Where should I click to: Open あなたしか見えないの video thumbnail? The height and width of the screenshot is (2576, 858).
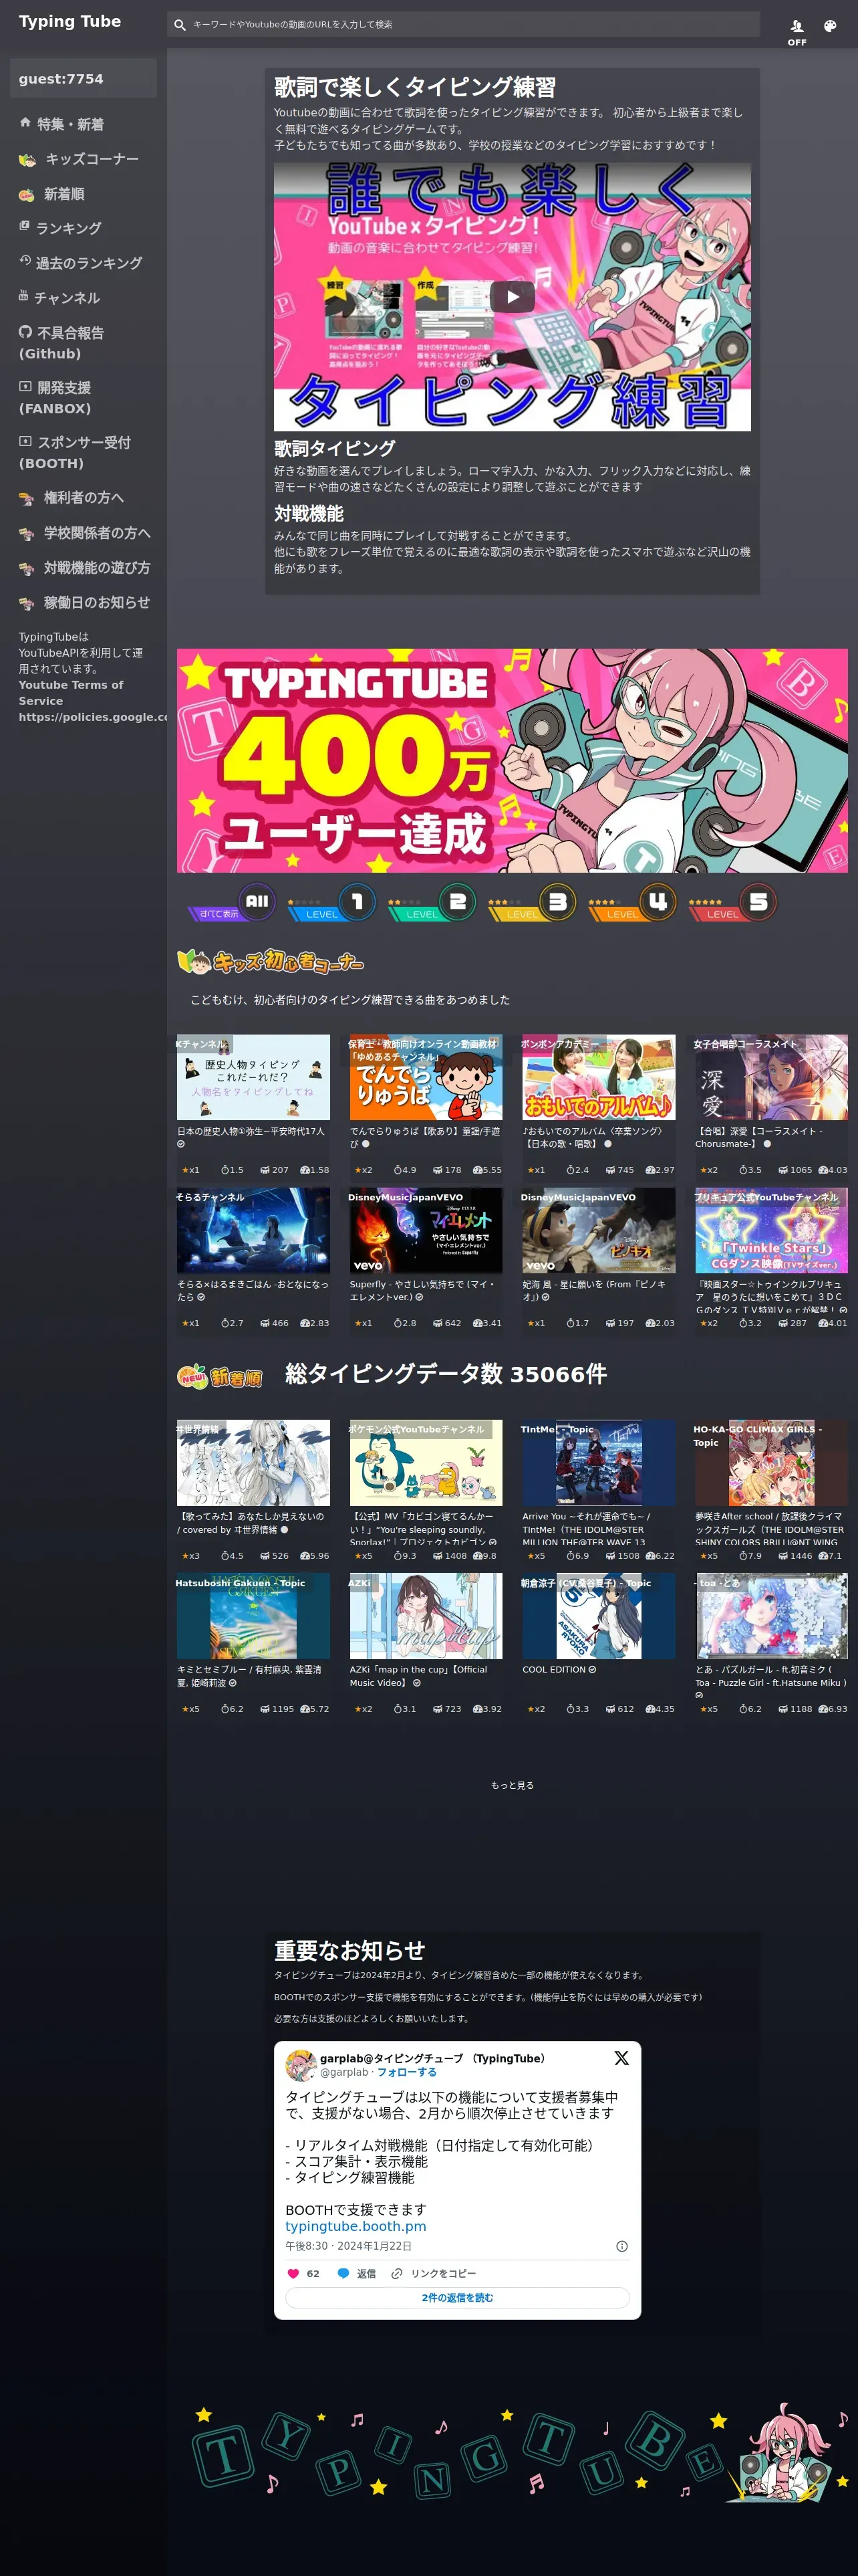click(254, 1463)
